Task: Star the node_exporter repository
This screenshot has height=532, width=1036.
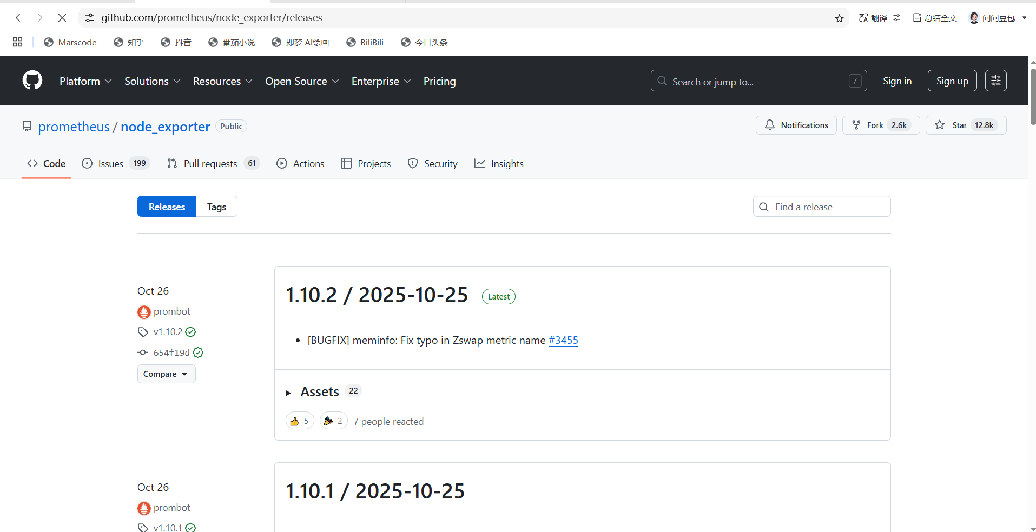Action: click(x=966, y=125)
